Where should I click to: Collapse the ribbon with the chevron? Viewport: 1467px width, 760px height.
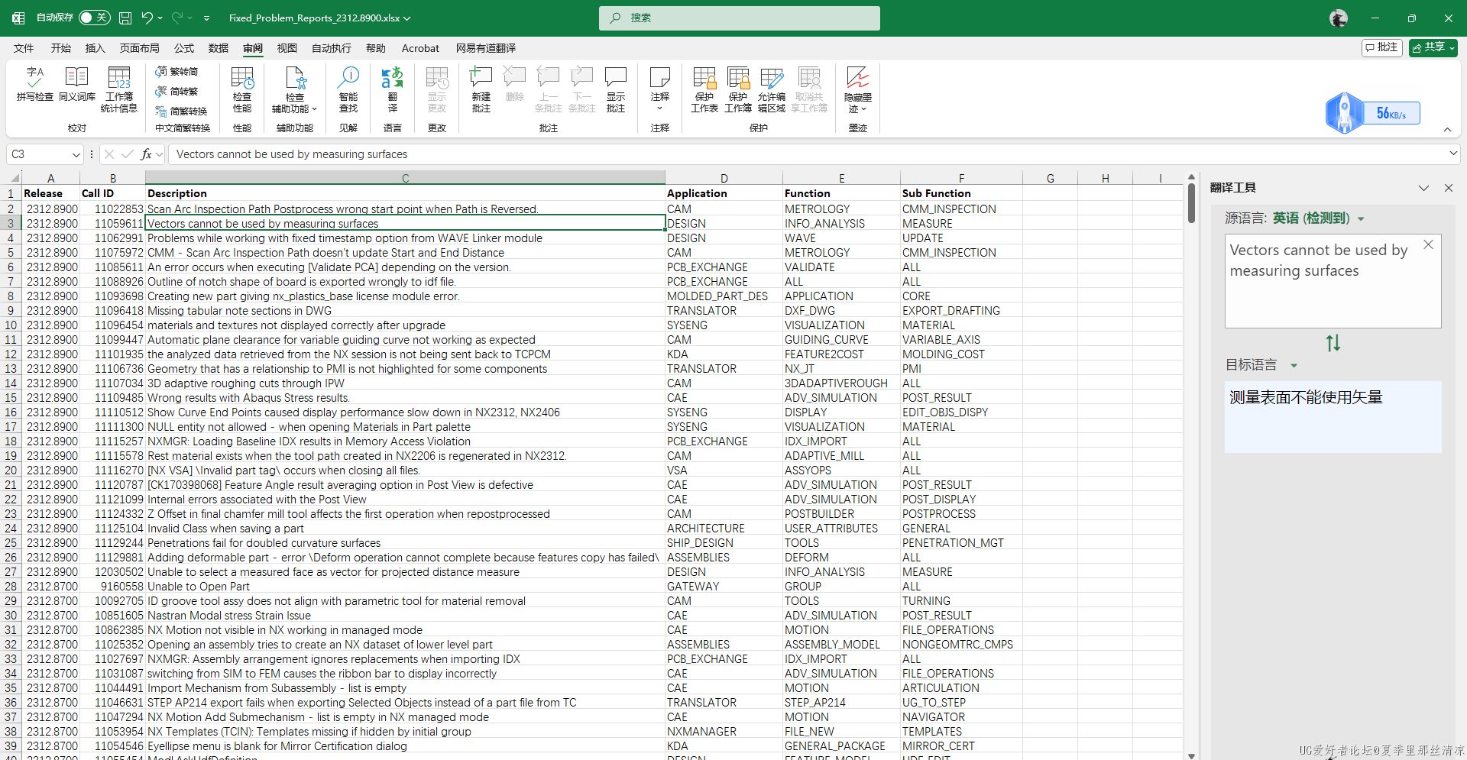point(1447,130)
